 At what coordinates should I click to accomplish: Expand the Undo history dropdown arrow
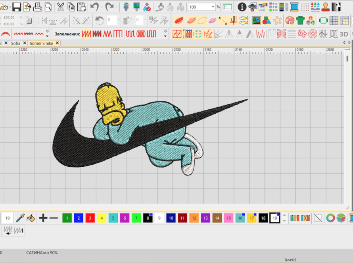pos(102,7)
